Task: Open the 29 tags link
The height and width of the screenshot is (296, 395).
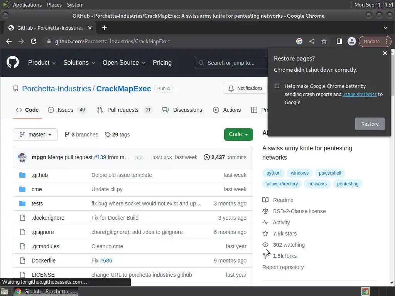Action: tap(117, 135)
